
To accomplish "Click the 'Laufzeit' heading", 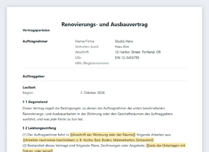I will tap(29, 88).
